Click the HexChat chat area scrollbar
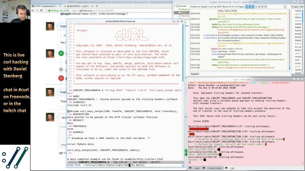The width and height of the screenshot is (305, 171). [x=289, y=40]
